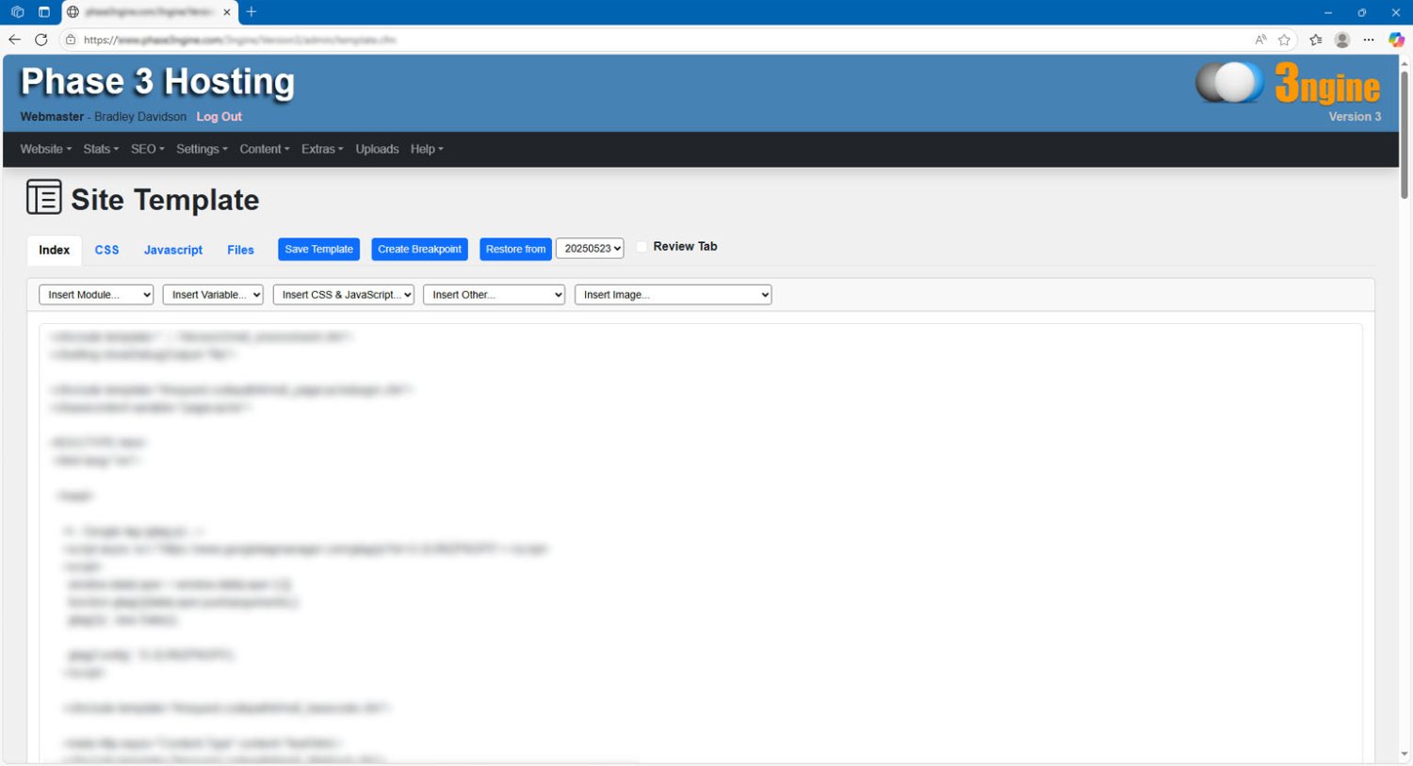
Task: Click inside the template code editor
Action: click(700, 543)
